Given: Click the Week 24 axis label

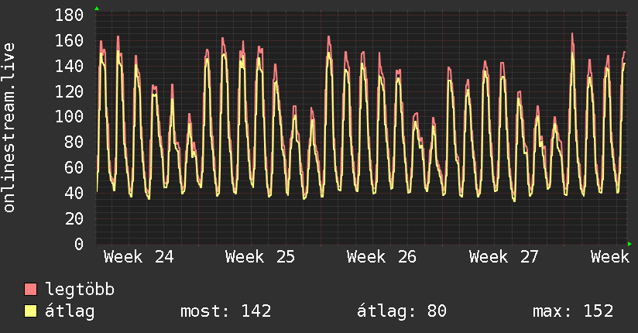Looking at the screenshot, I should point(139,257).
